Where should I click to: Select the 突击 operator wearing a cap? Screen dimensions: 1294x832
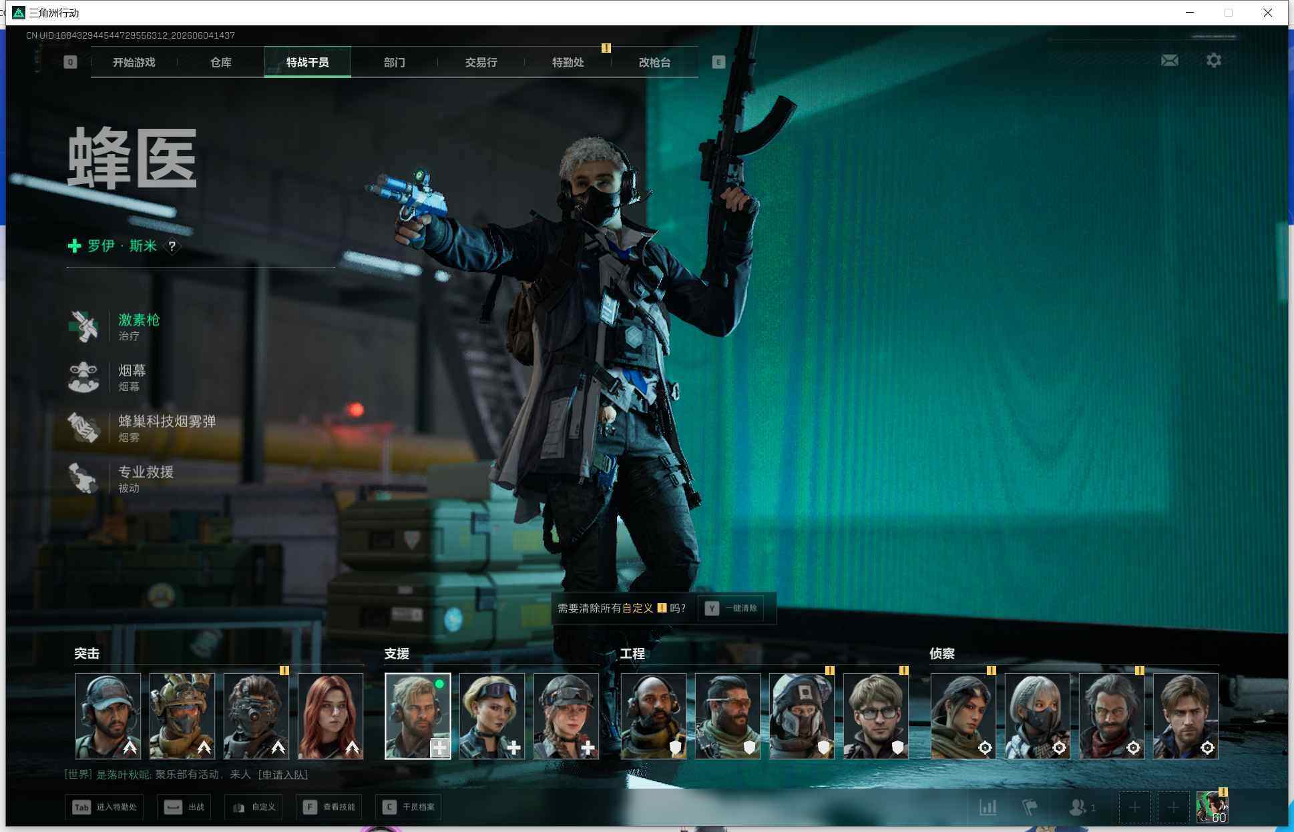[108, 716]
